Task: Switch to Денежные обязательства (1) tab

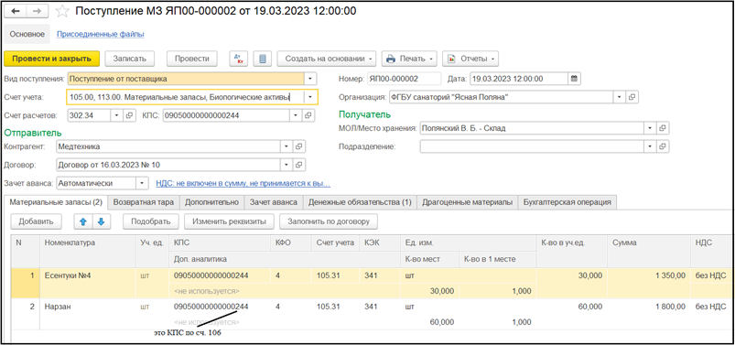Action: pos(360,202)
